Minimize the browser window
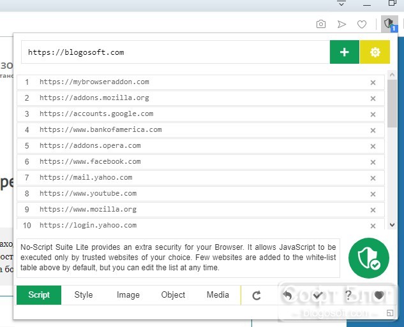The width and height of the screenshot is (404, 327). coord(367,4)
